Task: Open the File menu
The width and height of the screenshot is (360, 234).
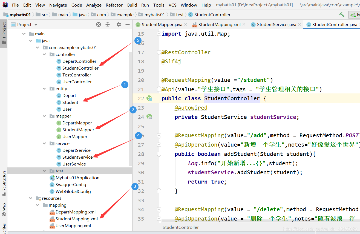Action: coord(16,5)
